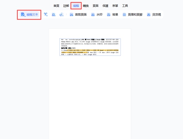Open the 註解 tab
The image size is (183, 139).
point(66,6)
